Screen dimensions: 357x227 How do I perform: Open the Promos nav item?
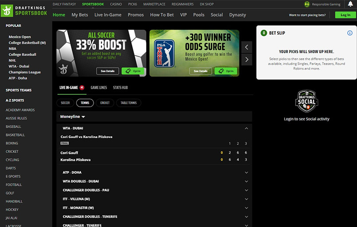(136, 15)
